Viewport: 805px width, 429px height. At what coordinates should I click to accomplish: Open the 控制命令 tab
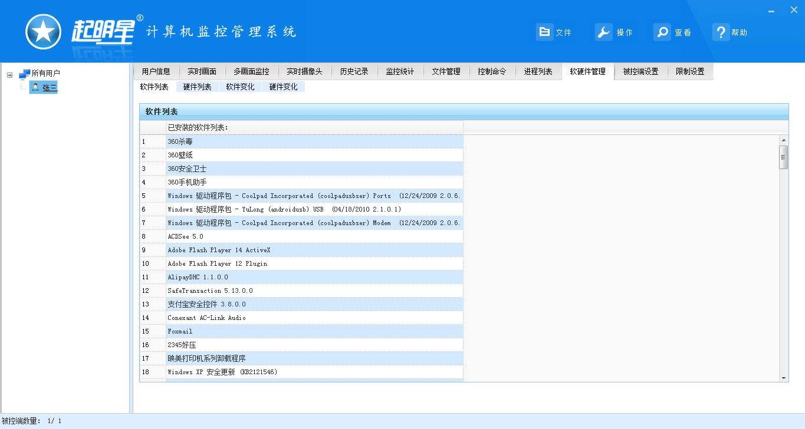click(492, 71)
